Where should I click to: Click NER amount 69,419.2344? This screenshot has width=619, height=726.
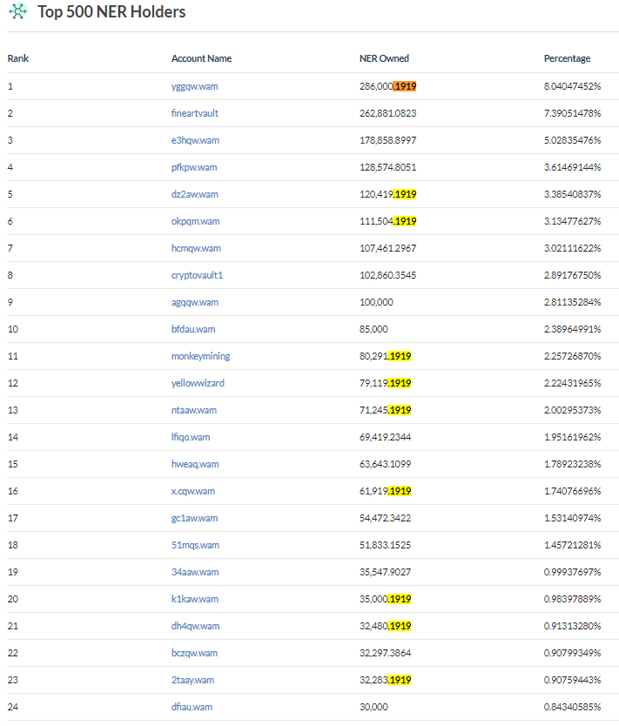pos(385,437)
